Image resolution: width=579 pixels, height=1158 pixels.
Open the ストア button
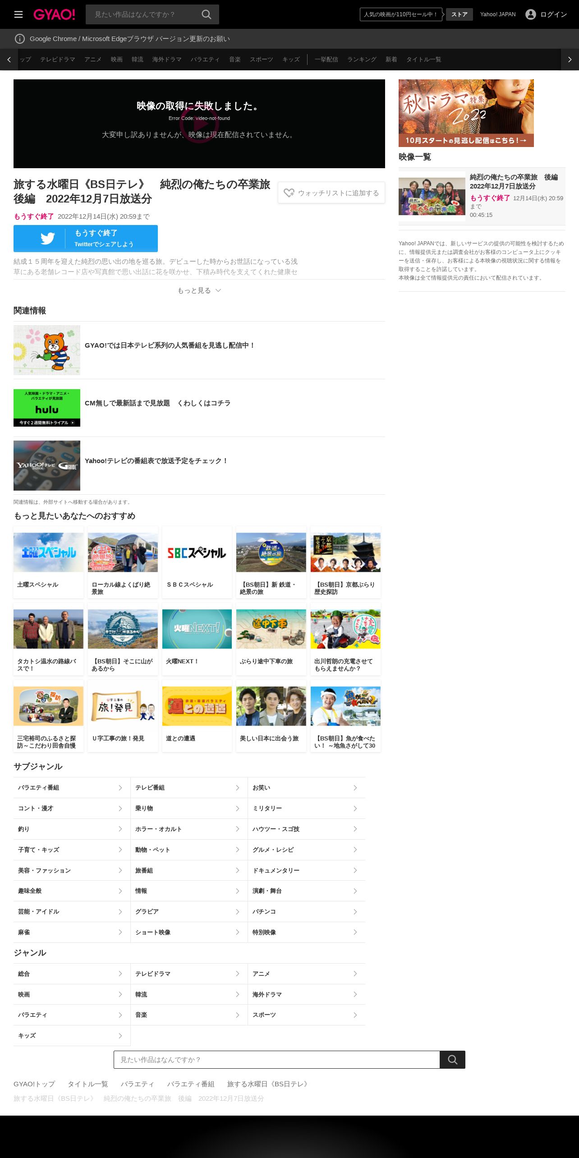coord(460,14)
